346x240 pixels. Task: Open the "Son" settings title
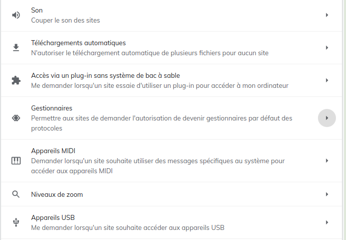pos(37,10)
